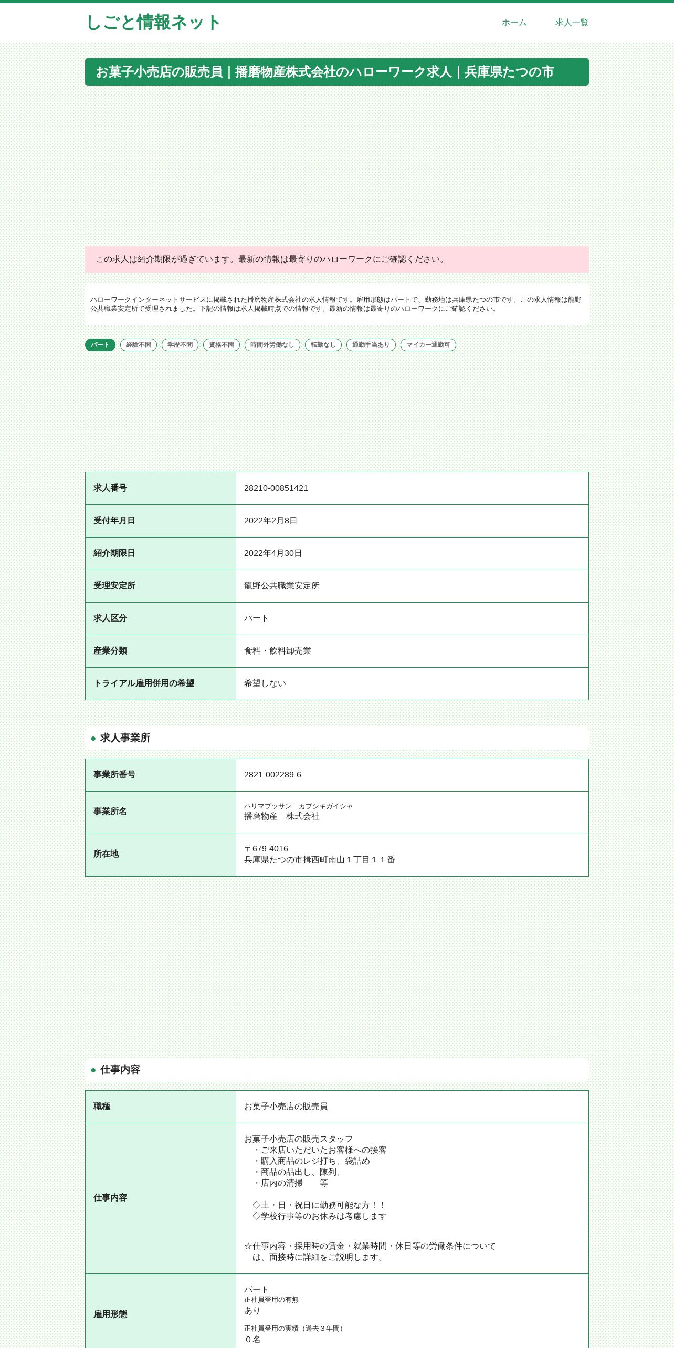Screen dimensions: 674x1348
Task: Click the 受理安定所 label cell
Action: point(161,586)
